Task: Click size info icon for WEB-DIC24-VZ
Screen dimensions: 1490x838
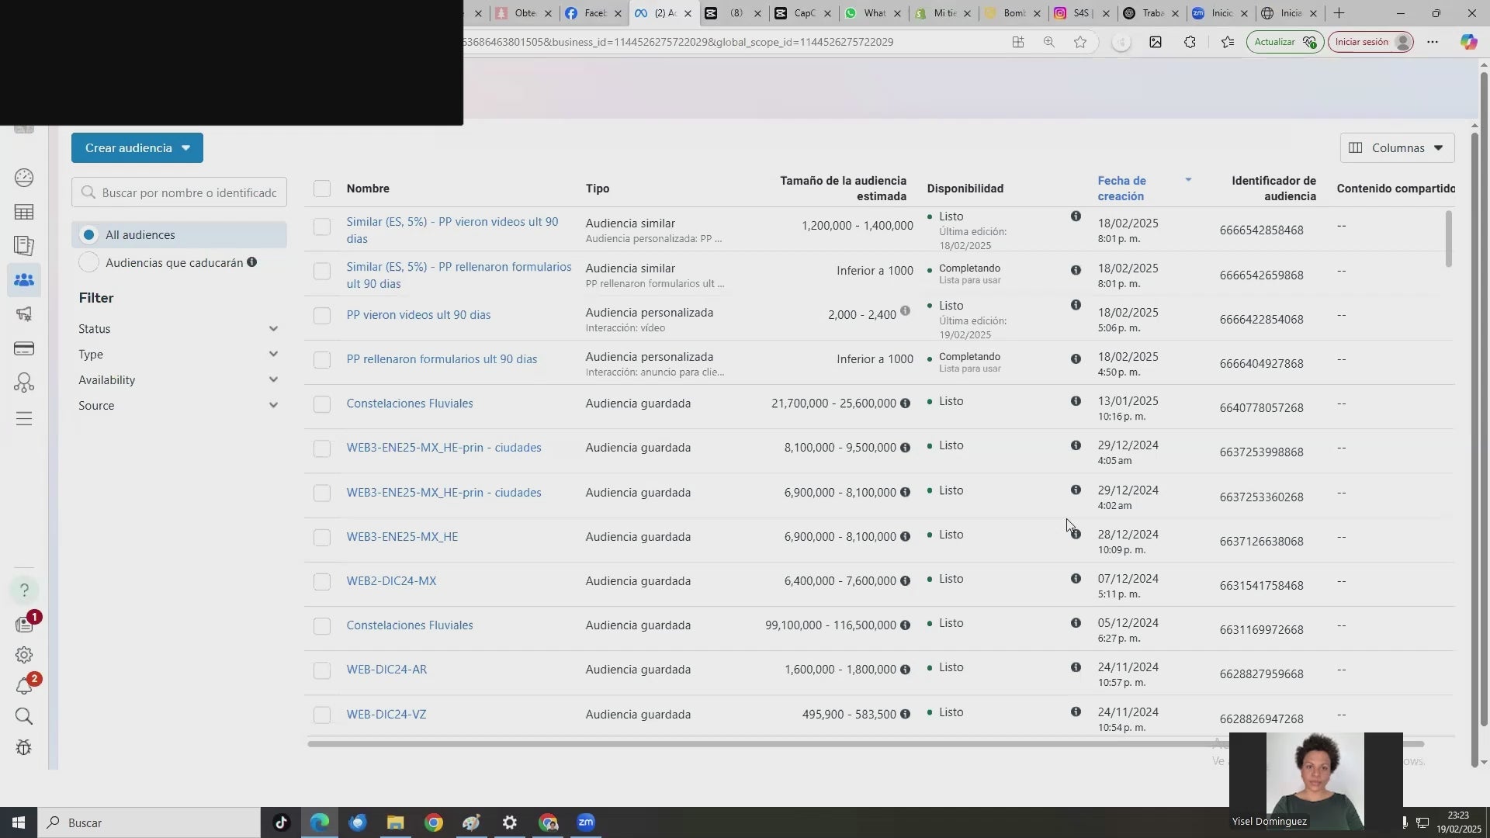Action: click(905, 714)
